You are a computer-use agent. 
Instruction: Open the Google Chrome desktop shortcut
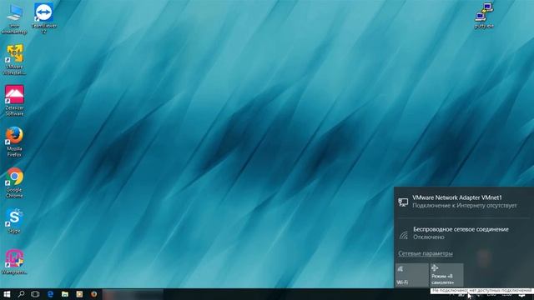tap(14, 182)
